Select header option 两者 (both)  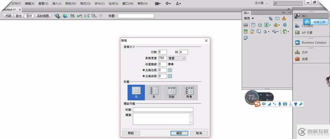189,92
